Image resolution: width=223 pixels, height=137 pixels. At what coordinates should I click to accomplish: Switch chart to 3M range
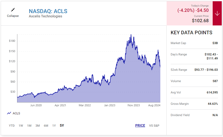click(38, 126)
